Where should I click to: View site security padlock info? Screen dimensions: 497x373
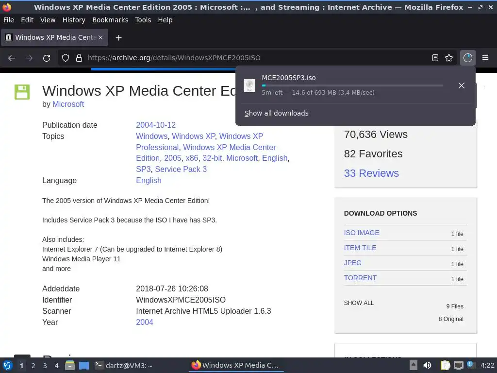[x=79, y=58]
